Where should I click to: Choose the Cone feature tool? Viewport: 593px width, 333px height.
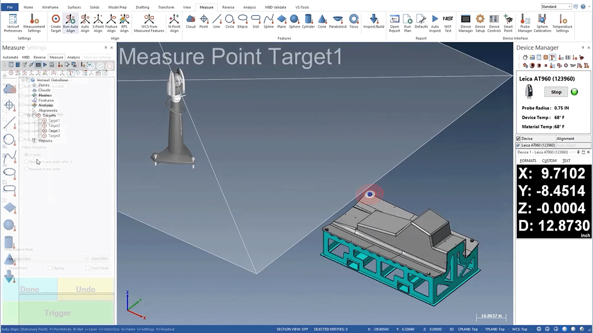pos(322,22)
